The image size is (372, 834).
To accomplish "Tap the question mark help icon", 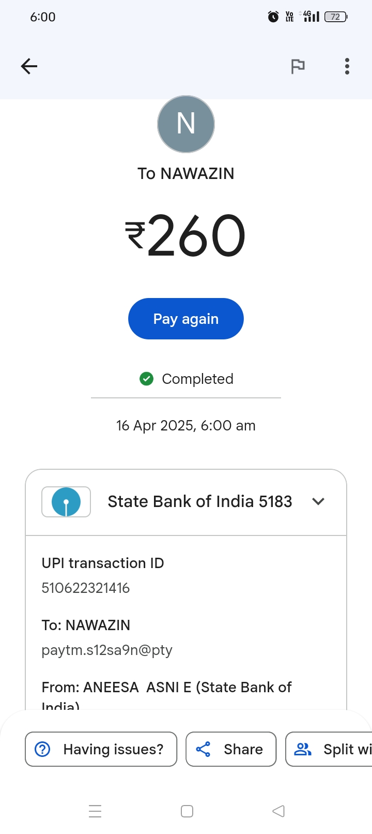I will pos(42,749).
